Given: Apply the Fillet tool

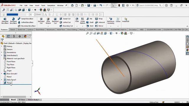Looking at the screenshot, I should click(x=77, y=20).
